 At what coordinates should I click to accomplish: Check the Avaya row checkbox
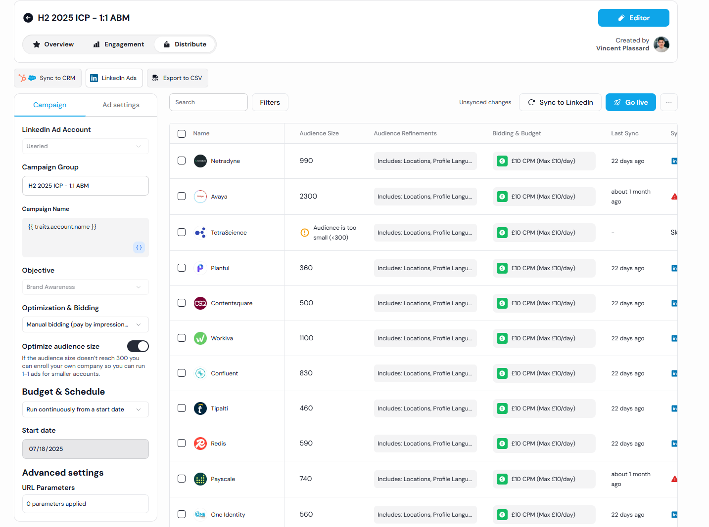pos(182,196)
